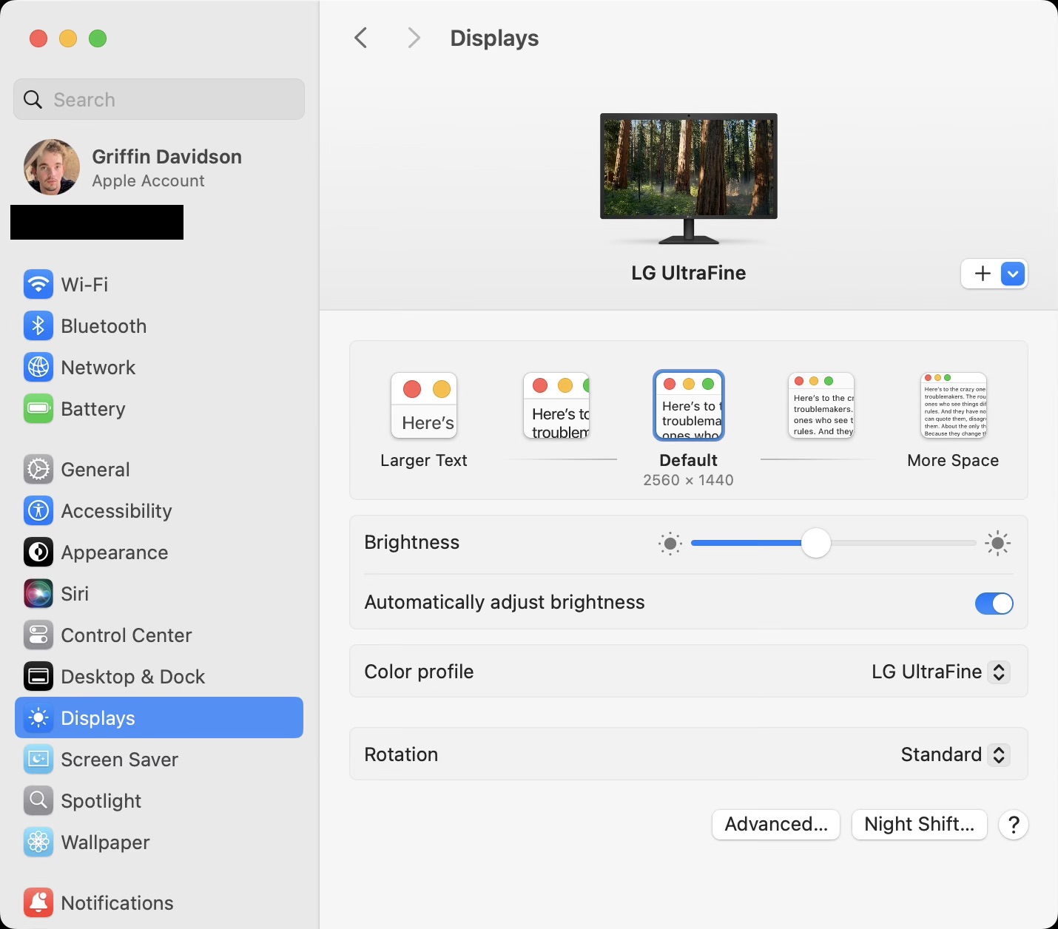Select Appearance label in sidebar
Image resolution: width=1058 pixels, height=929 pixels.
[x=115, y=553]
